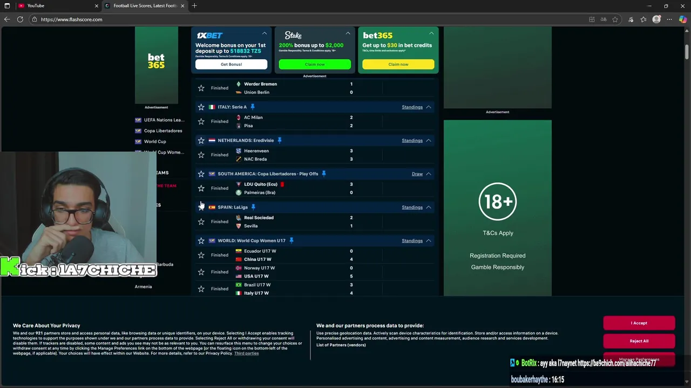Star the Real Sociedad vs Sevilla match
Screen dimensions: 691x388
[x=201, y=221]
